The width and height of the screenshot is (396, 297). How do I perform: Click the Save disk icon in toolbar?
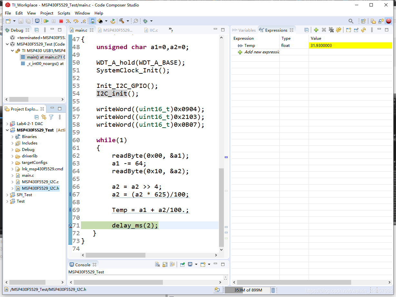pyautogui.click(x=21, y=21)
